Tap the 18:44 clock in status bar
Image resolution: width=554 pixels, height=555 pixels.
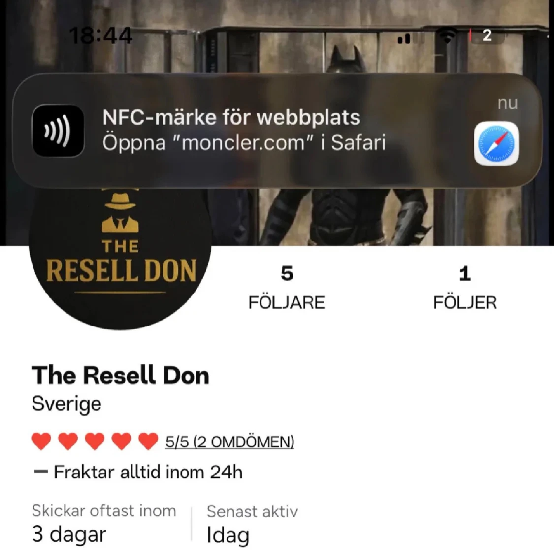click(x=100, y=35)
